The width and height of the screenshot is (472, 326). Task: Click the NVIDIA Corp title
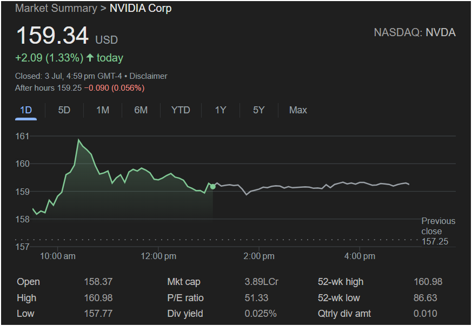(x=141, y=9)
